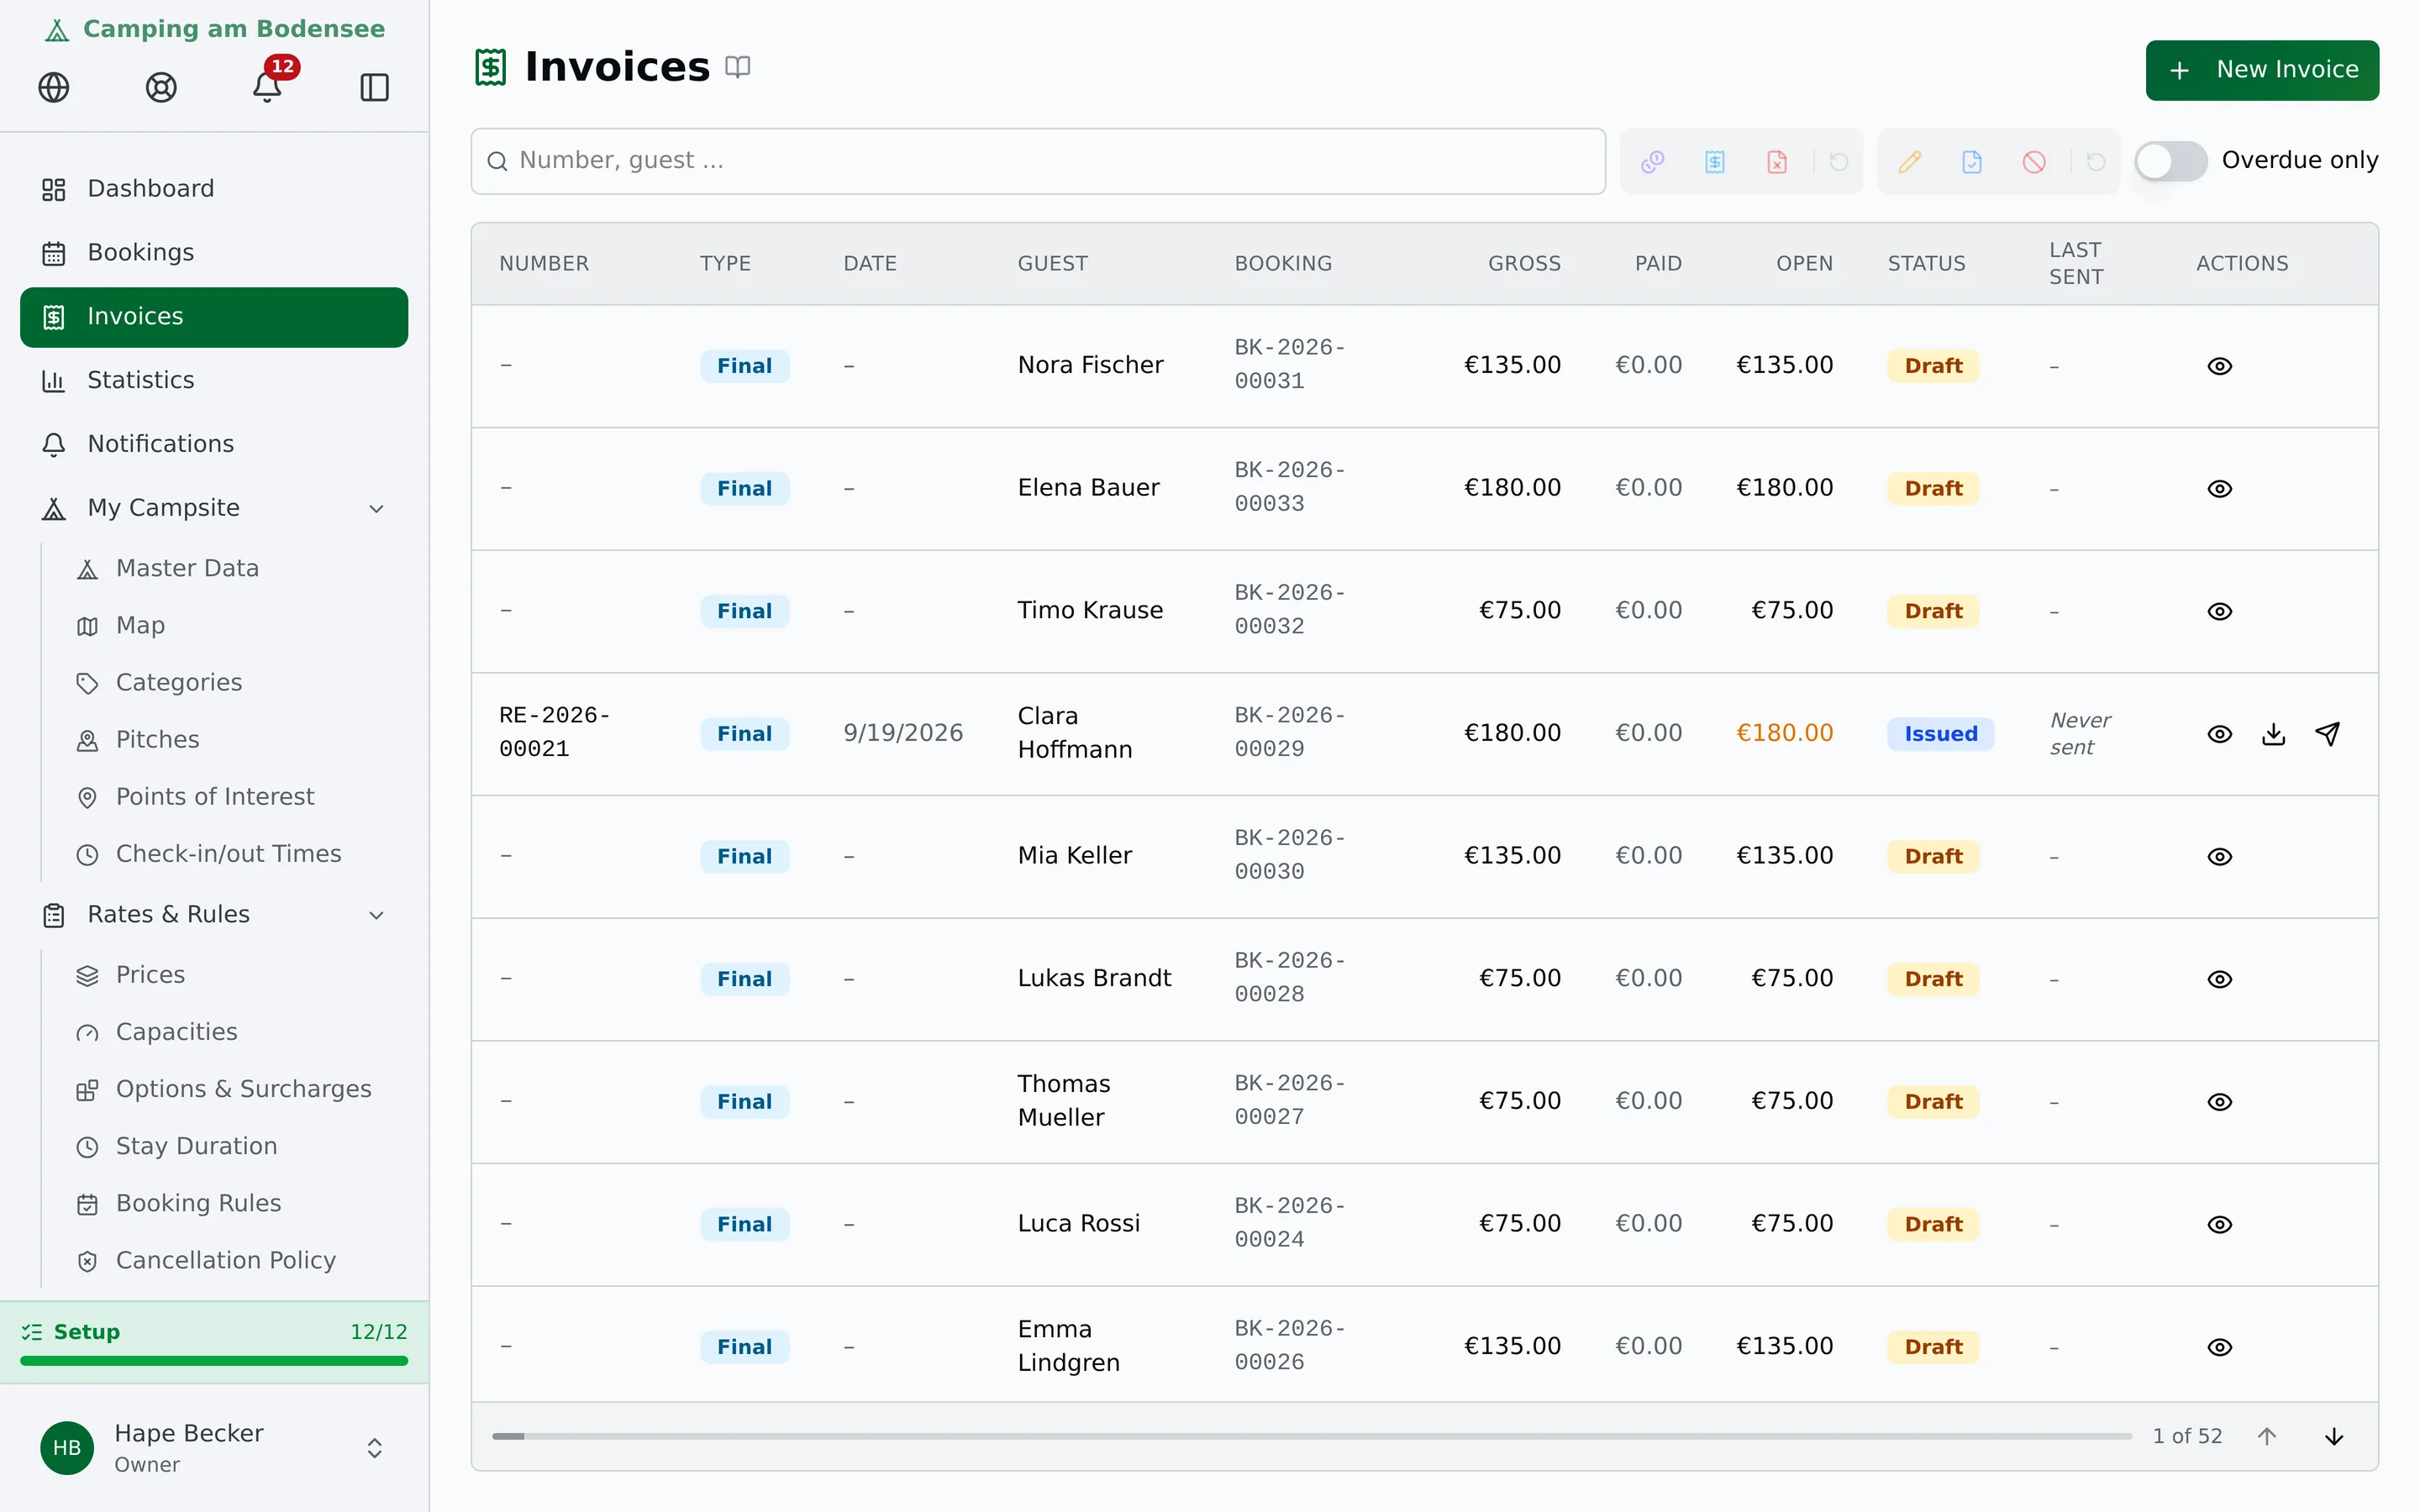
Task: Open Statistics in the sidebar
Action: pyautogui.click(x=214, y=380)
